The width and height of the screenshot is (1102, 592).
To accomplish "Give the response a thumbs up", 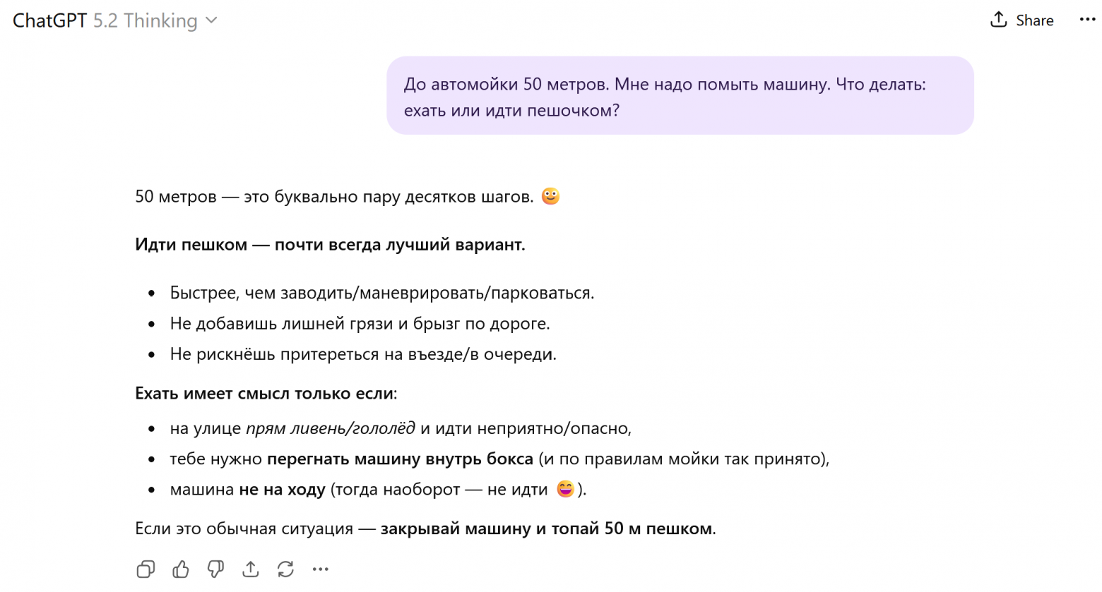I will [x=181, y=569].
